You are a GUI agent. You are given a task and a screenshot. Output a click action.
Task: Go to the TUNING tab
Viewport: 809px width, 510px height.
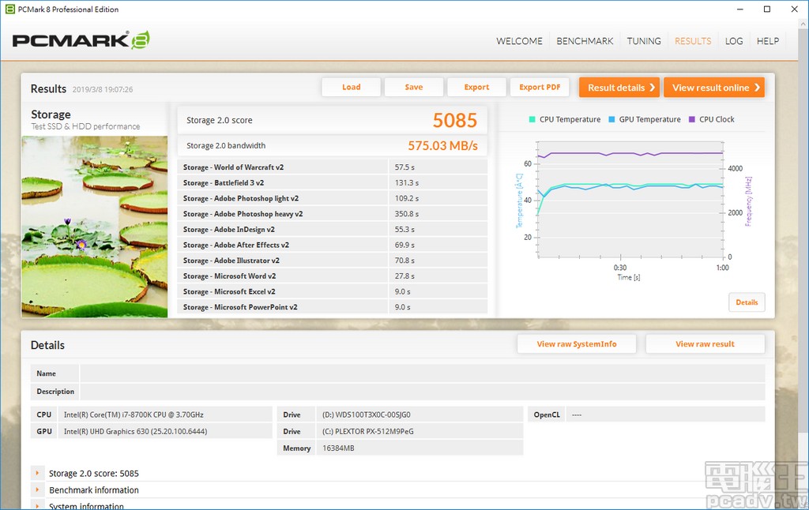tap(644, 41)
